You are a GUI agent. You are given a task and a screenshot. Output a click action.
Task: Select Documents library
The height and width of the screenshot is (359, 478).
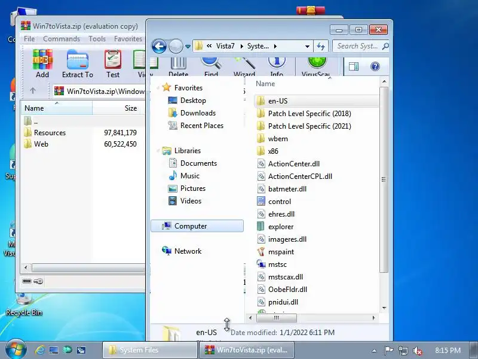[x=198, y=163]
